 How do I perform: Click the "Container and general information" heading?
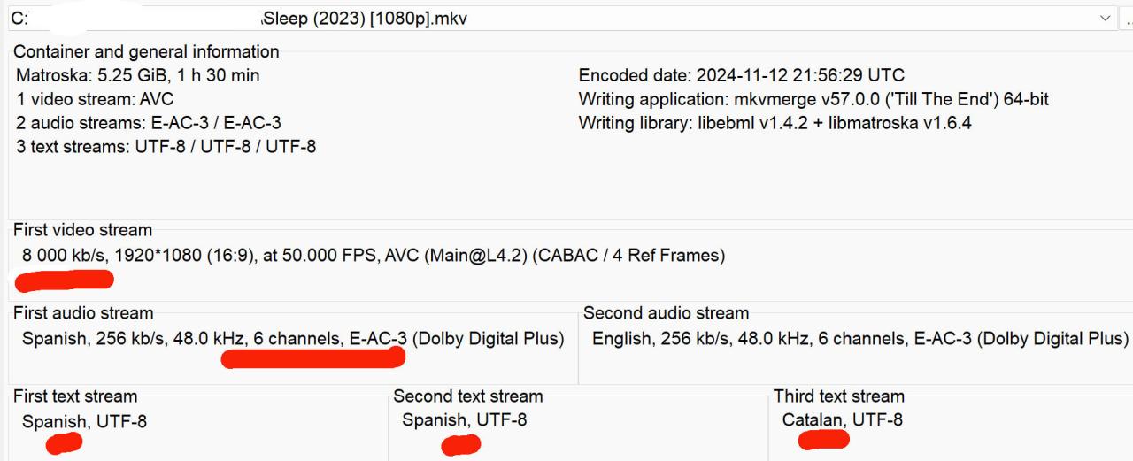[146, 51]
